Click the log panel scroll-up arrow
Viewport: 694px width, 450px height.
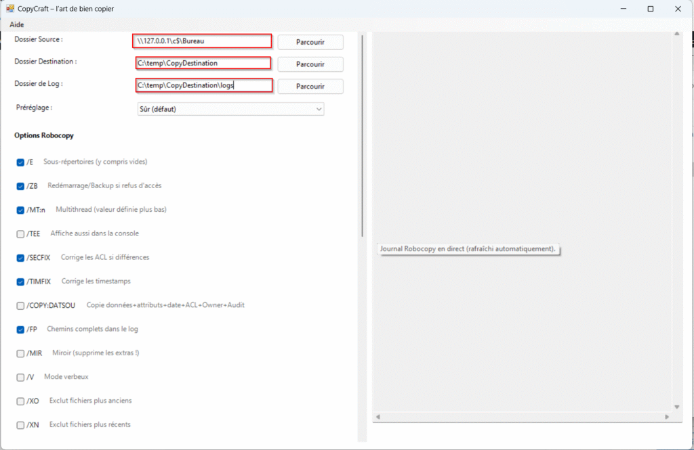[x=677, y=34]
